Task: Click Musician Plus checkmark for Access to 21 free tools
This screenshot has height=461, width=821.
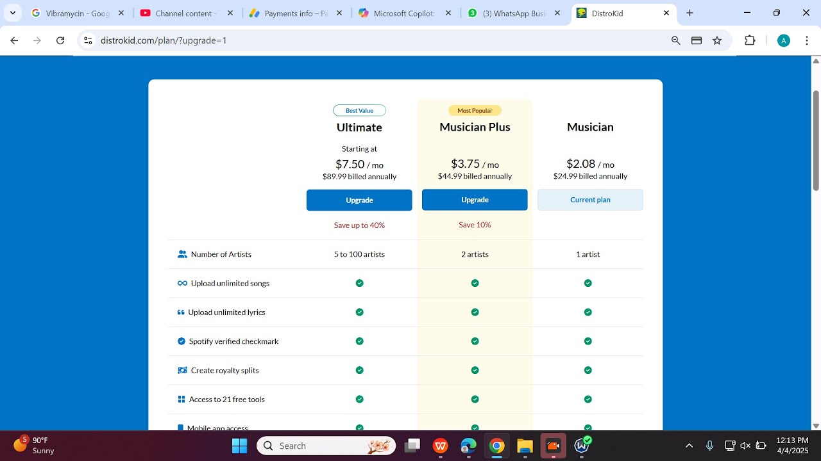Action: coord(475,400)
